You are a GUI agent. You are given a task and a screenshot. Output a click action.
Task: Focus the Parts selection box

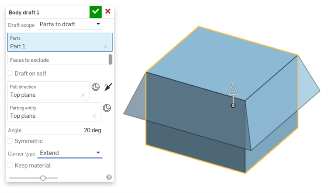tap(60, 42)
